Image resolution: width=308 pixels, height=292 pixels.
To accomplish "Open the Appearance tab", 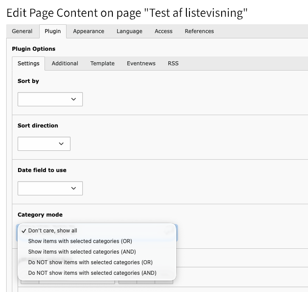I will click(x=89, y=31).
